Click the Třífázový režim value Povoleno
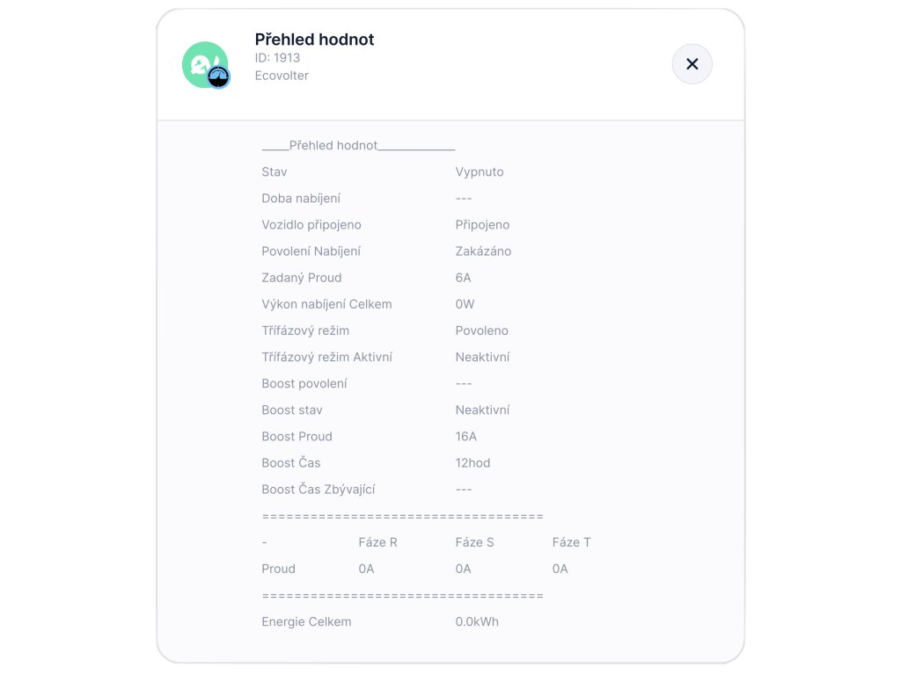The height and width of the screenshot is (675, 901). 481,330
